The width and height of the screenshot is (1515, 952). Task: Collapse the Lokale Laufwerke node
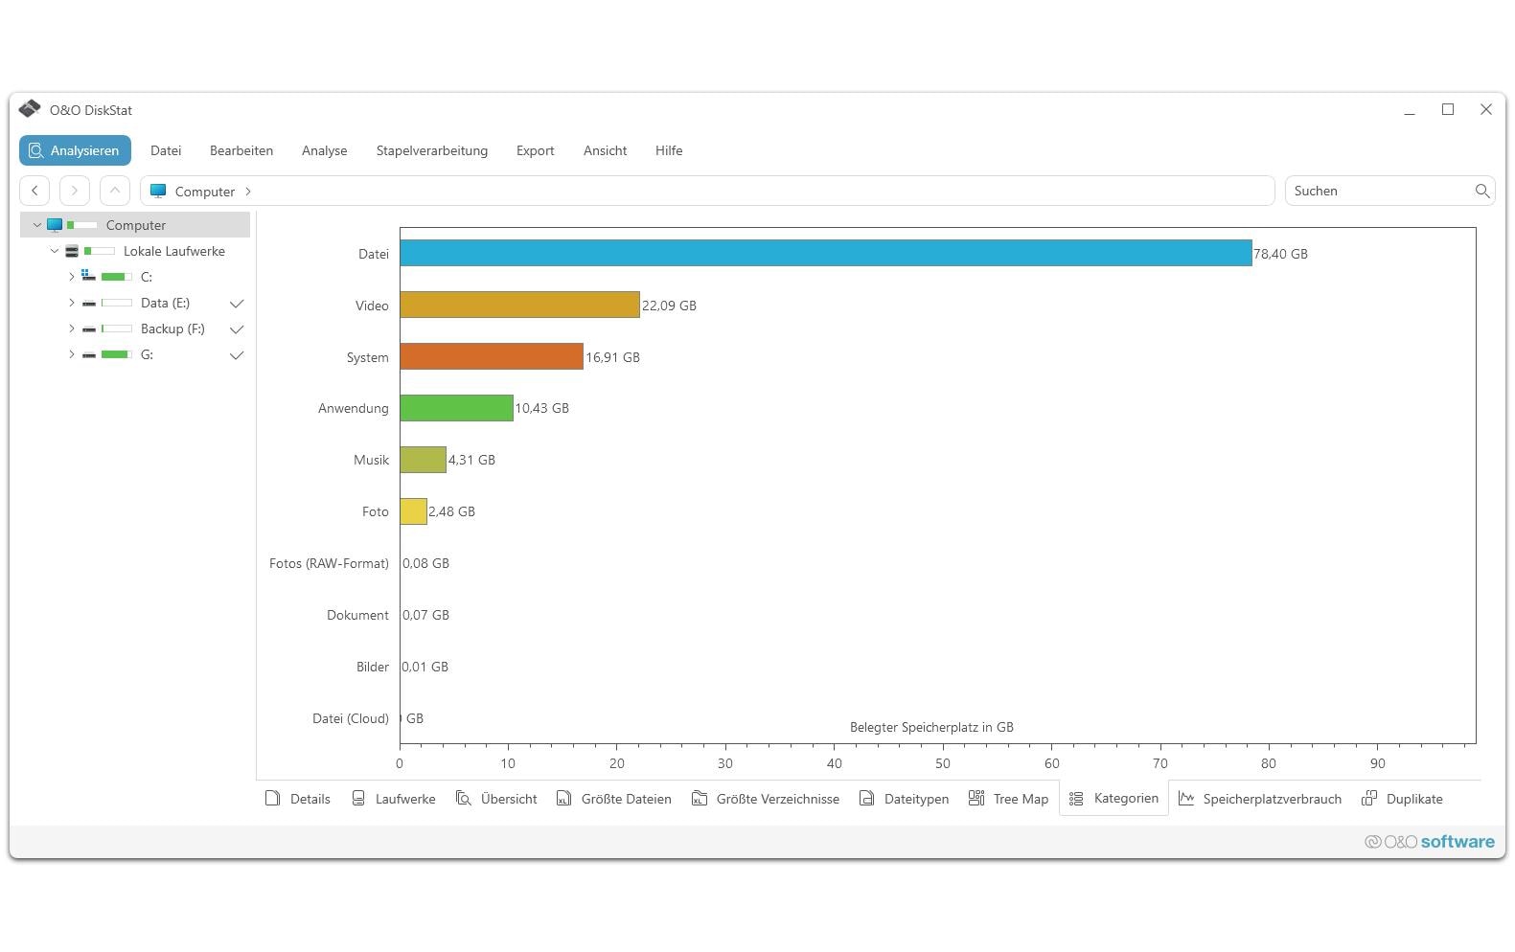(x=55, y=251)
